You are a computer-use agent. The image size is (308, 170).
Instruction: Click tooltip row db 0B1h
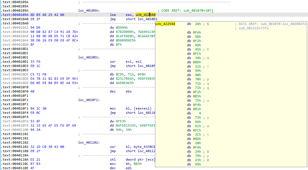click(194, 109)
